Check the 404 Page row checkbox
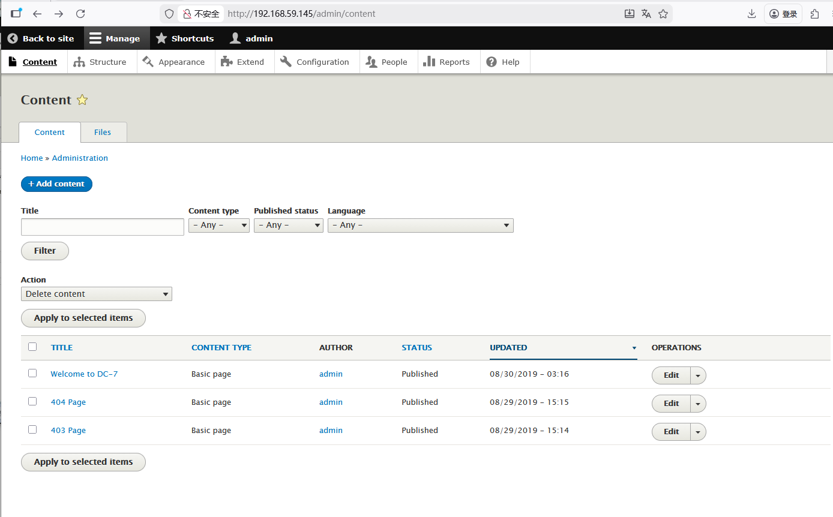Image resolution: width=833 pixels, height=517 pixels. [32, 401]
